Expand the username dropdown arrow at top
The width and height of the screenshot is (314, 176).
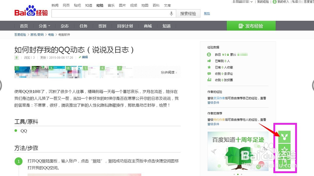tap(252, 2)
